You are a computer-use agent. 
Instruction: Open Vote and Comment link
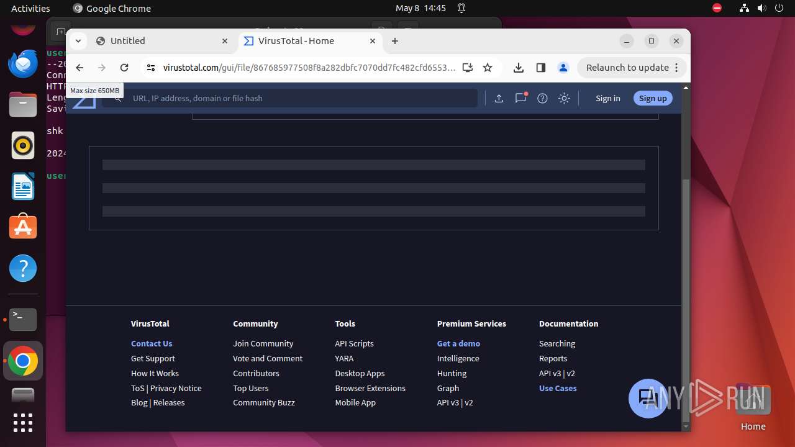(268, 358)
